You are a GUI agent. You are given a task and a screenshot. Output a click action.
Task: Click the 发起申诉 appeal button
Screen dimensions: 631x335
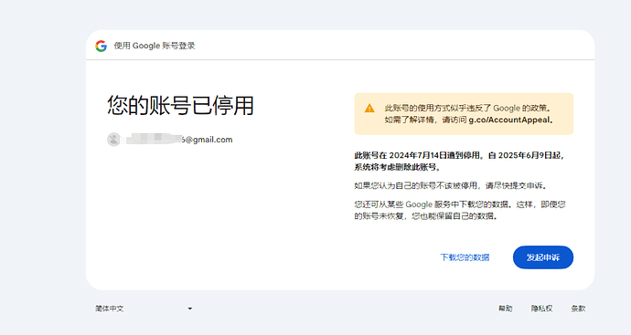coord(543,257)
